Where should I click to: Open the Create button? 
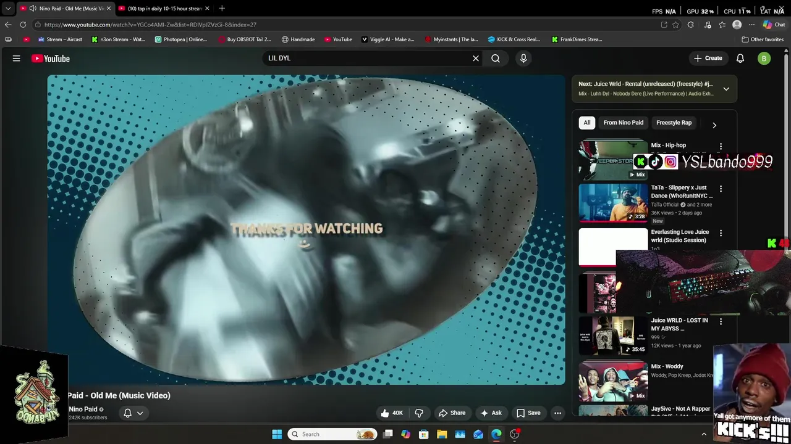[708, 58]
